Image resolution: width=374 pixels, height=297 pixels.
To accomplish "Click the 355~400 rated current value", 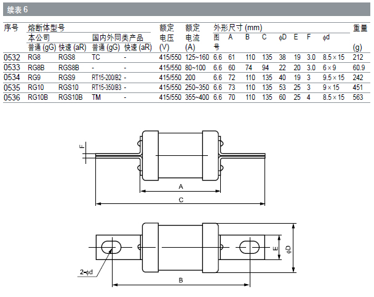I will tap(197, 97).
